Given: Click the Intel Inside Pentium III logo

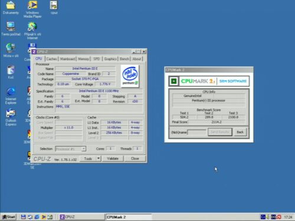Looking at the screenshot, I should 130,76.
